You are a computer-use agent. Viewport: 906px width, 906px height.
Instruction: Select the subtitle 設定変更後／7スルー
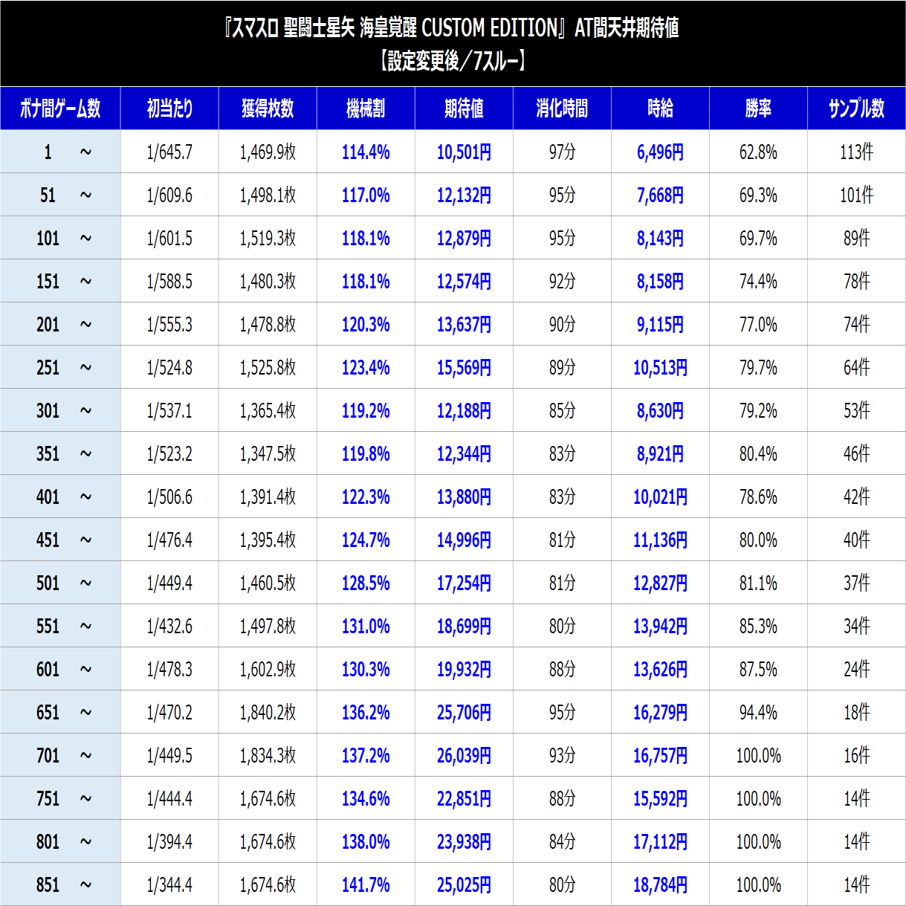tap(452, 60)
